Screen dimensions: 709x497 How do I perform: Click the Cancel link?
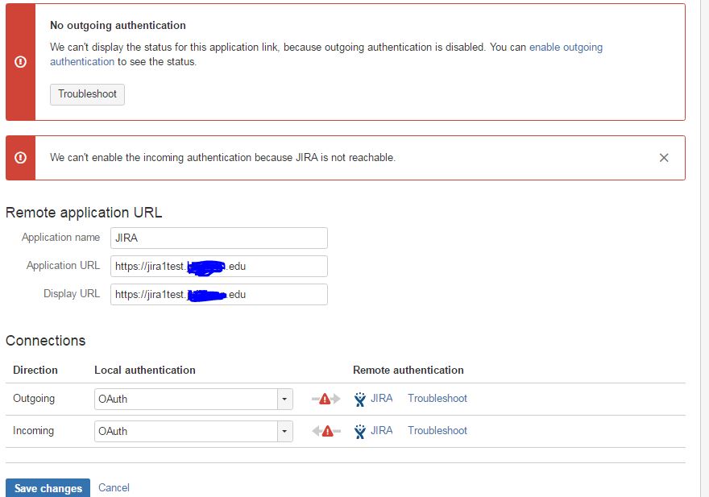point(114,487)
